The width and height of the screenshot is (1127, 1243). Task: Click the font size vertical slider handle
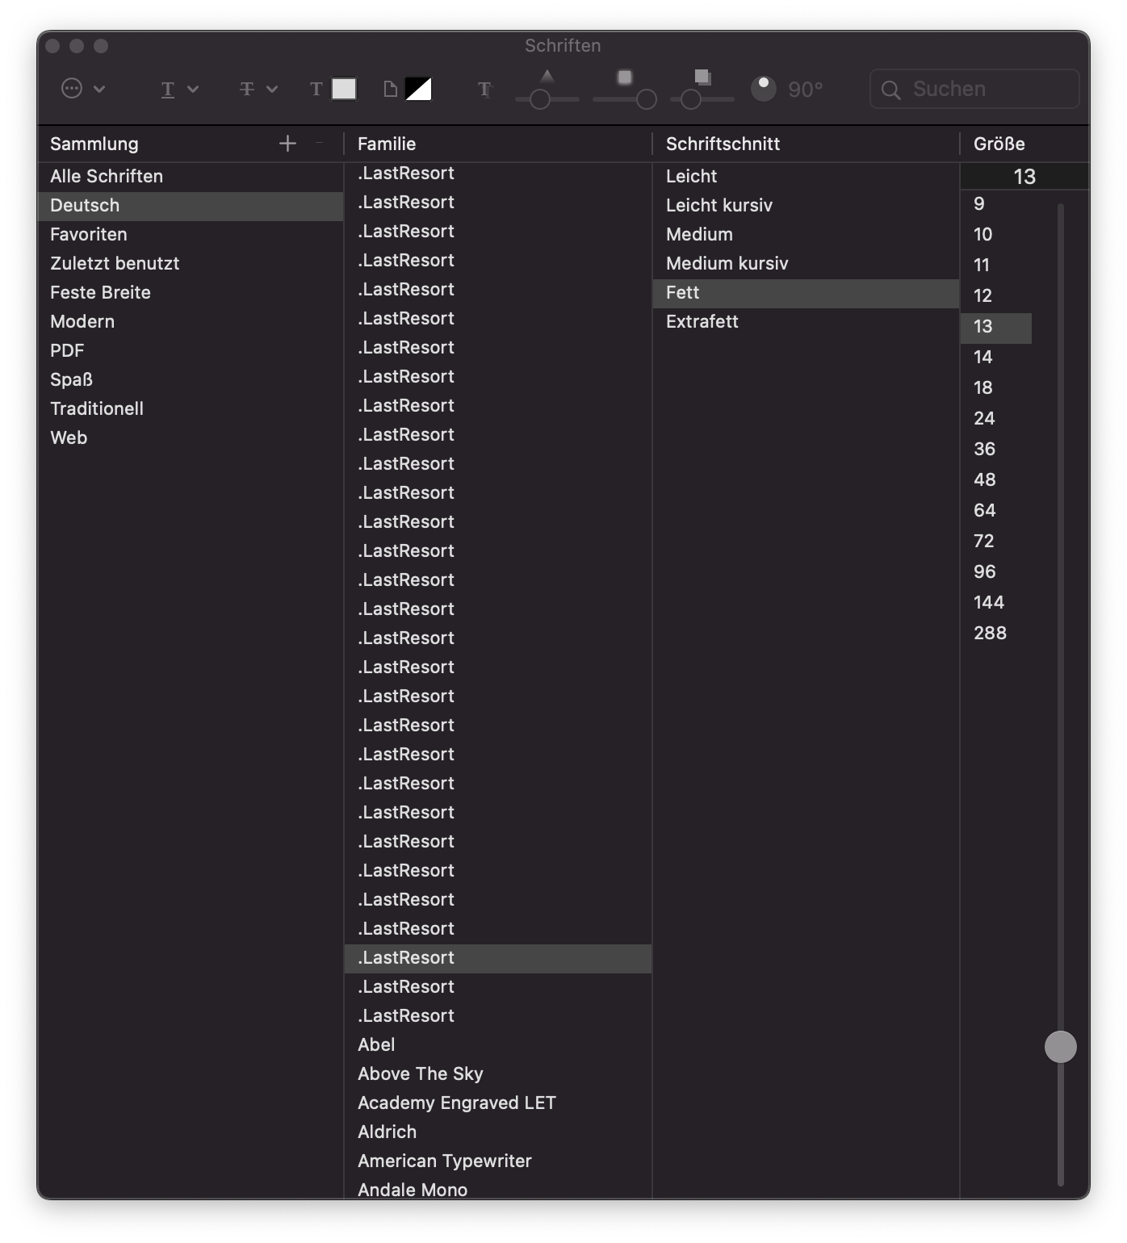(1060, 1047)
